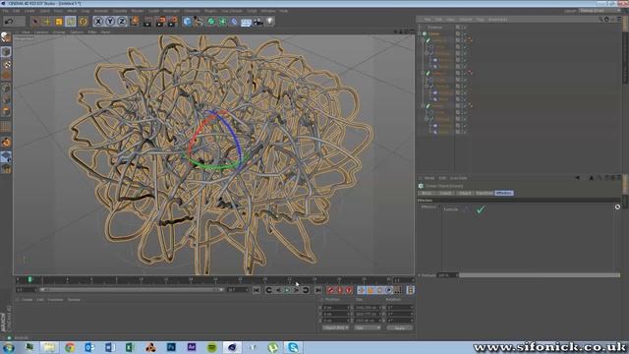
Task: Click the Camera object icon
Action: pos(257,22)
